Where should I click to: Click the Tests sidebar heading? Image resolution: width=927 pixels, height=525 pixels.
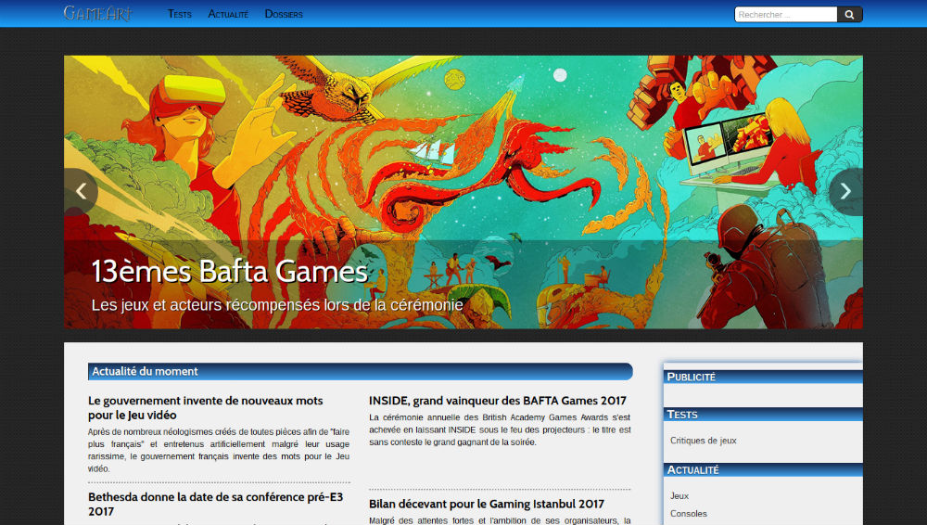(x=763, y=415)
